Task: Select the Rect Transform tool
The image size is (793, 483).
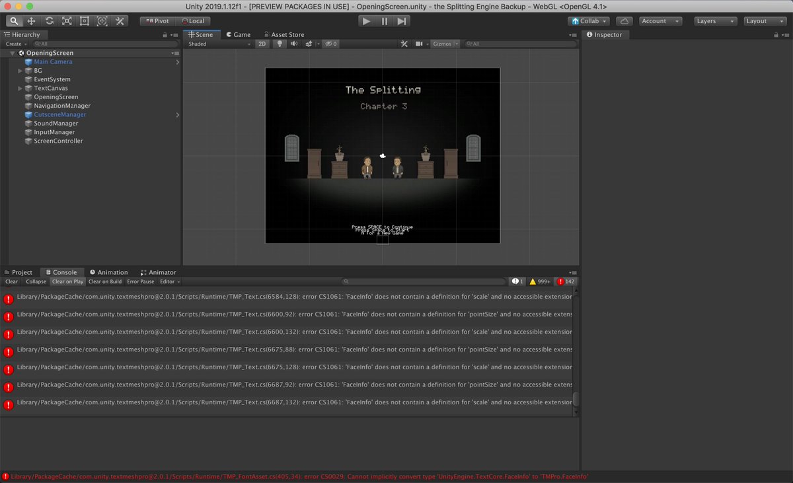Action: [85, 21]
